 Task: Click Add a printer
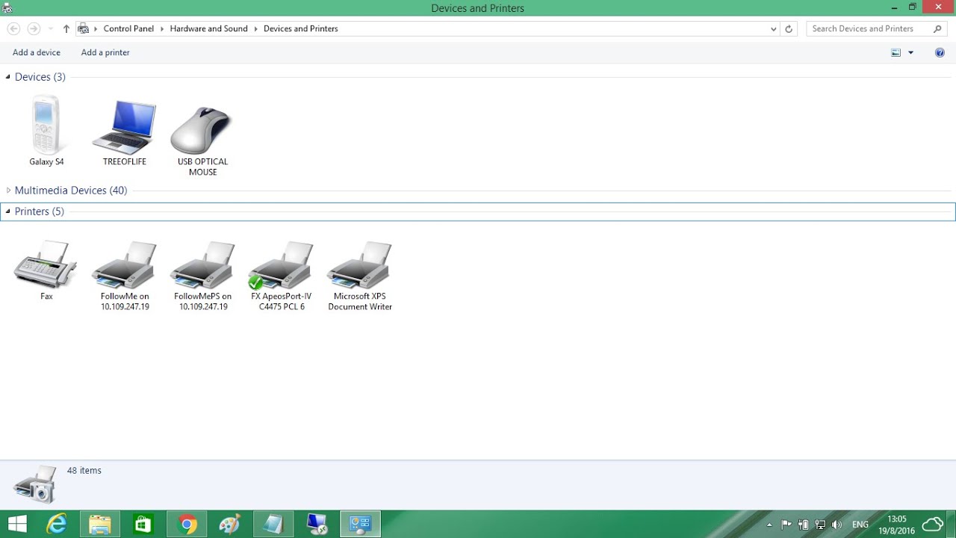pyautogui.click(x=105, y=52)
